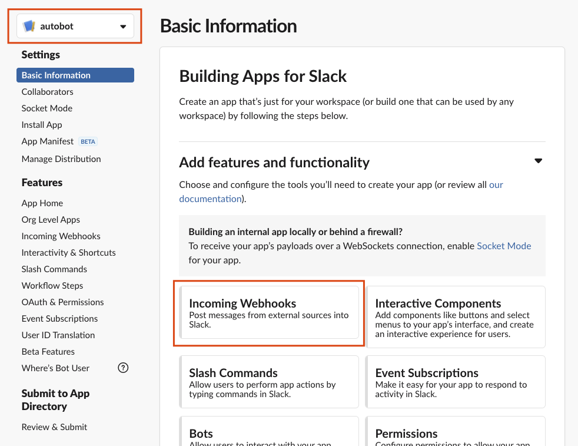The height and width of the screenshot is (446, 578).
Task: Open Event Subscriptions in the sidebar
Action: (x=59, y=319)
